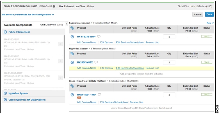Click Remove Line under HX-FI-6332-16UP
219x114 pixels.
click(152, 42)
